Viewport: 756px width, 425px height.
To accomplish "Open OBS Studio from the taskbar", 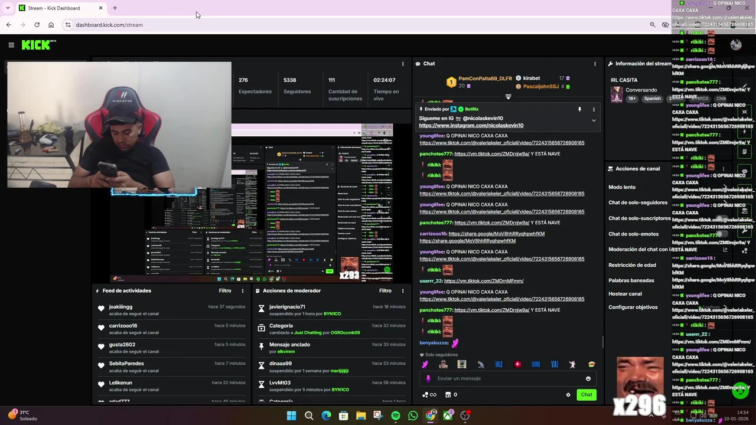I will tap(465, 416).
